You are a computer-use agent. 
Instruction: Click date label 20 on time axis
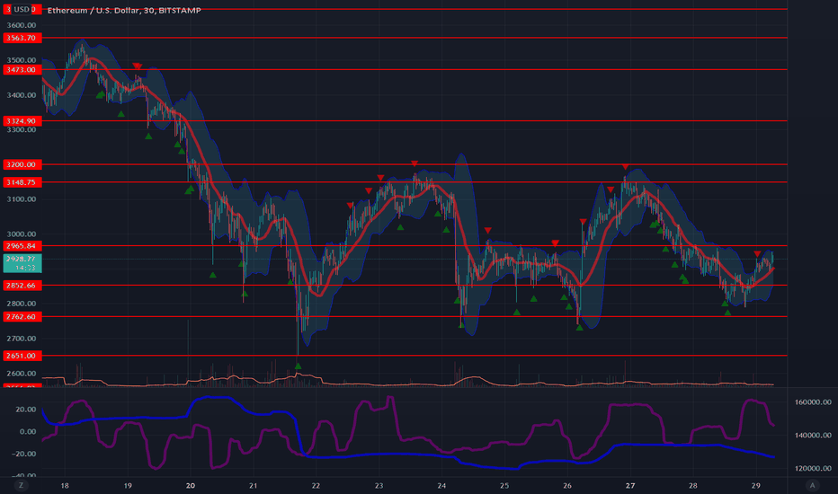(191, 485)
